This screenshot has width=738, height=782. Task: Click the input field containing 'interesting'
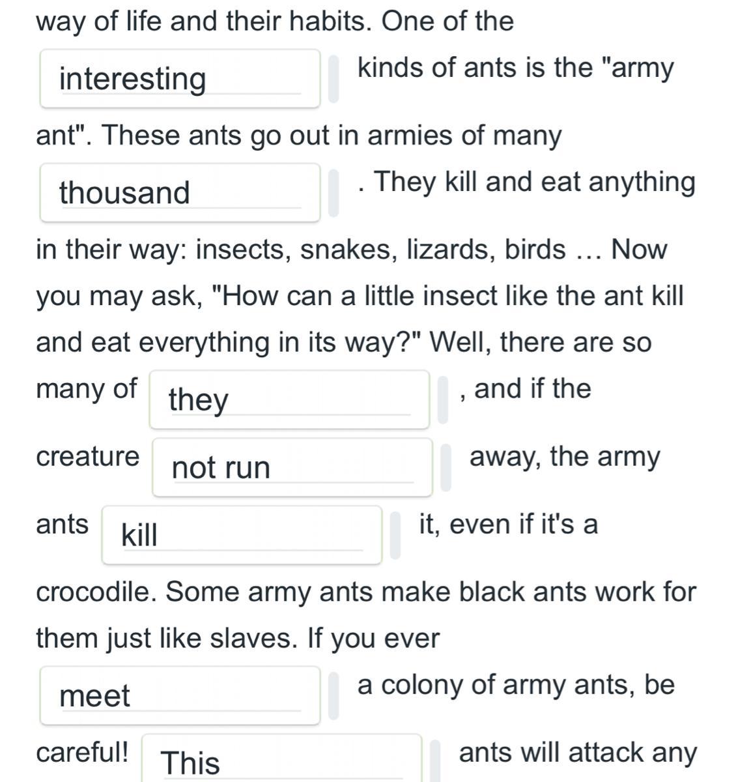(180, 79)
